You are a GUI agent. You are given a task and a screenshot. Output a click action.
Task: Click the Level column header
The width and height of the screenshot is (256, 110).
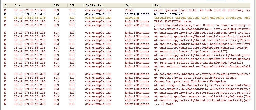pos(7,5)
